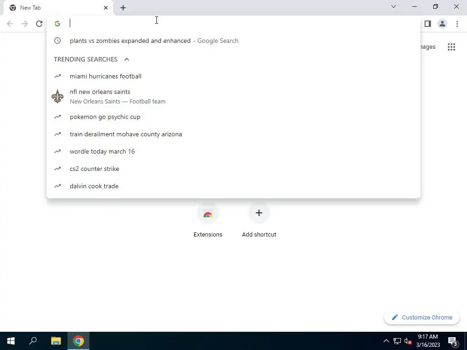Viewport: 467px width, 350px height.
Task: Open File Explorer from the taskbar
Action: tap(56, 341)
